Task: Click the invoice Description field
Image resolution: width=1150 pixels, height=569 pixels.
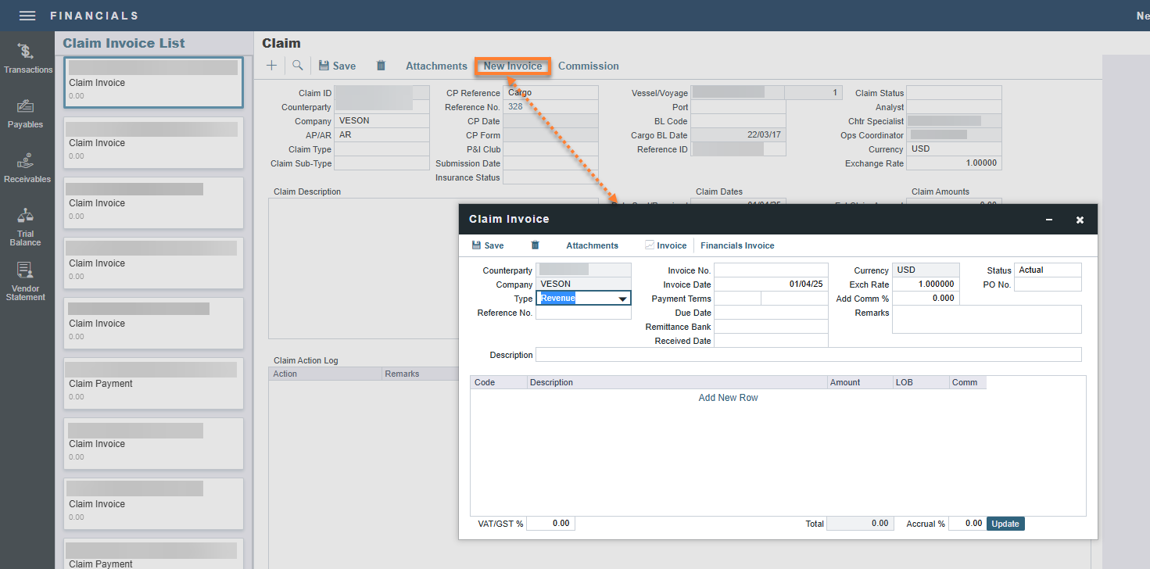Action: click(808, 355)
